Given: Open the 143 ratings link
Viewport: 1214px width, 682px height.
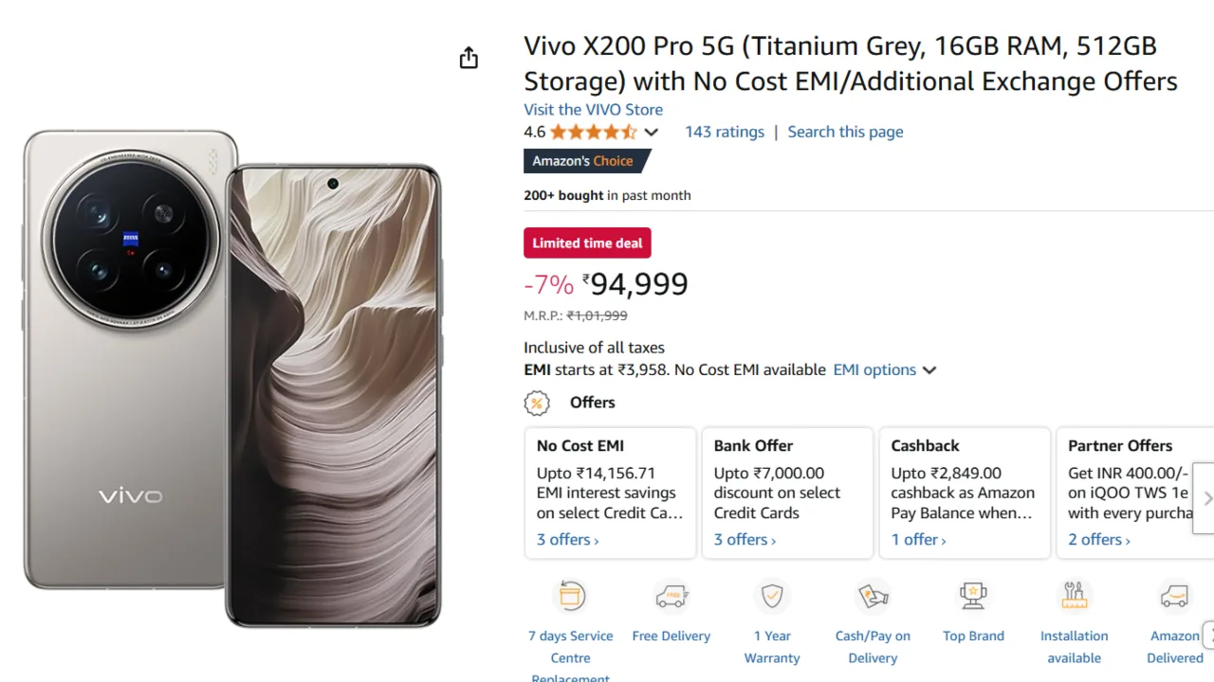Looking at the screenshot, I should tap(725, 133).
